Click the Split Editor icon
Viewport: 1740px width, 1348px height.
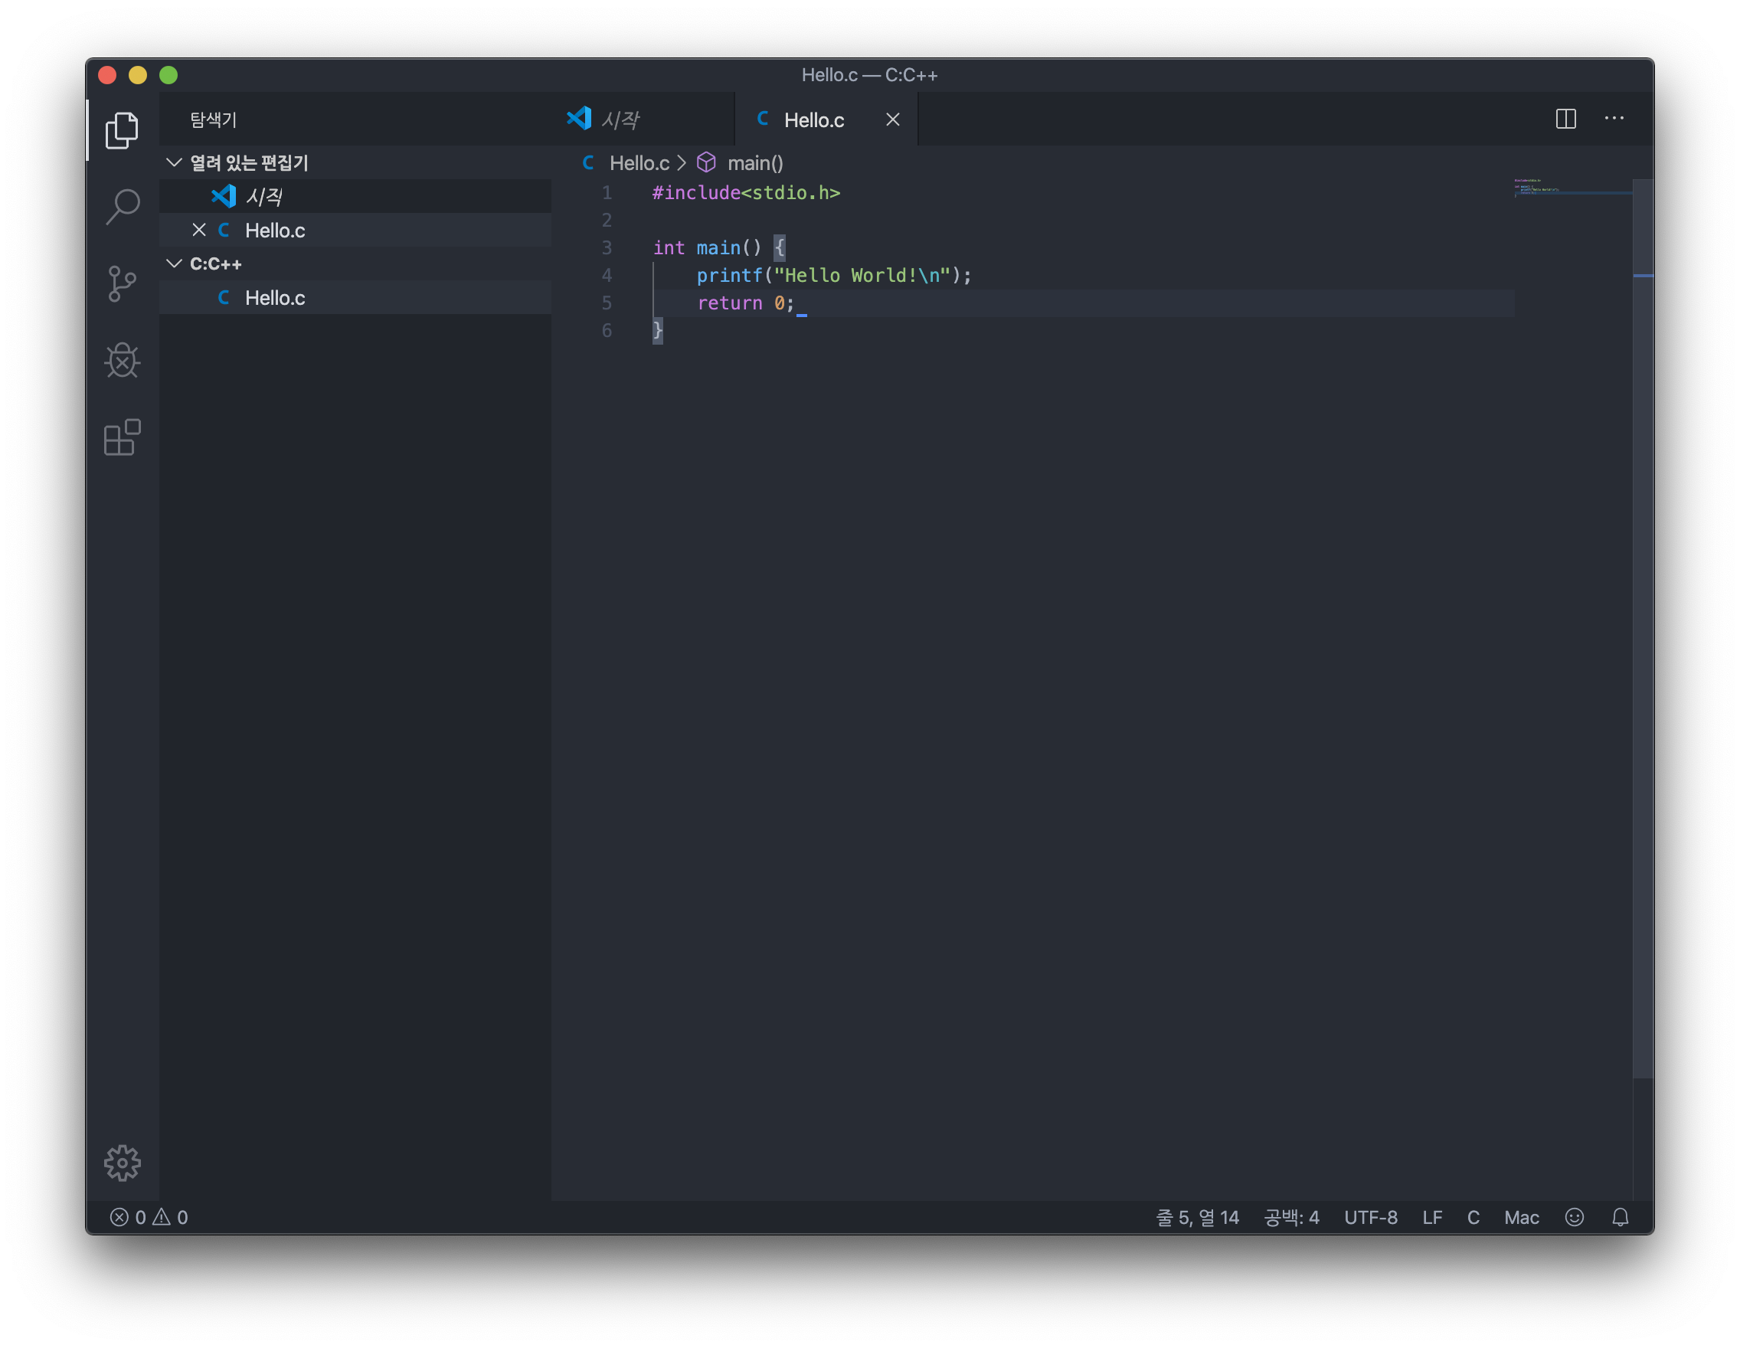pyautogui.click(x=1565, y=119)
